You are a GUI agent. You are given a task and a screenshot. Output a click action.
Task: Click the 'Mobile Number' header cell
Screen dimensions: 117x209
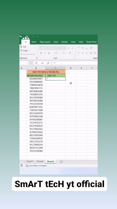(36, 75)
